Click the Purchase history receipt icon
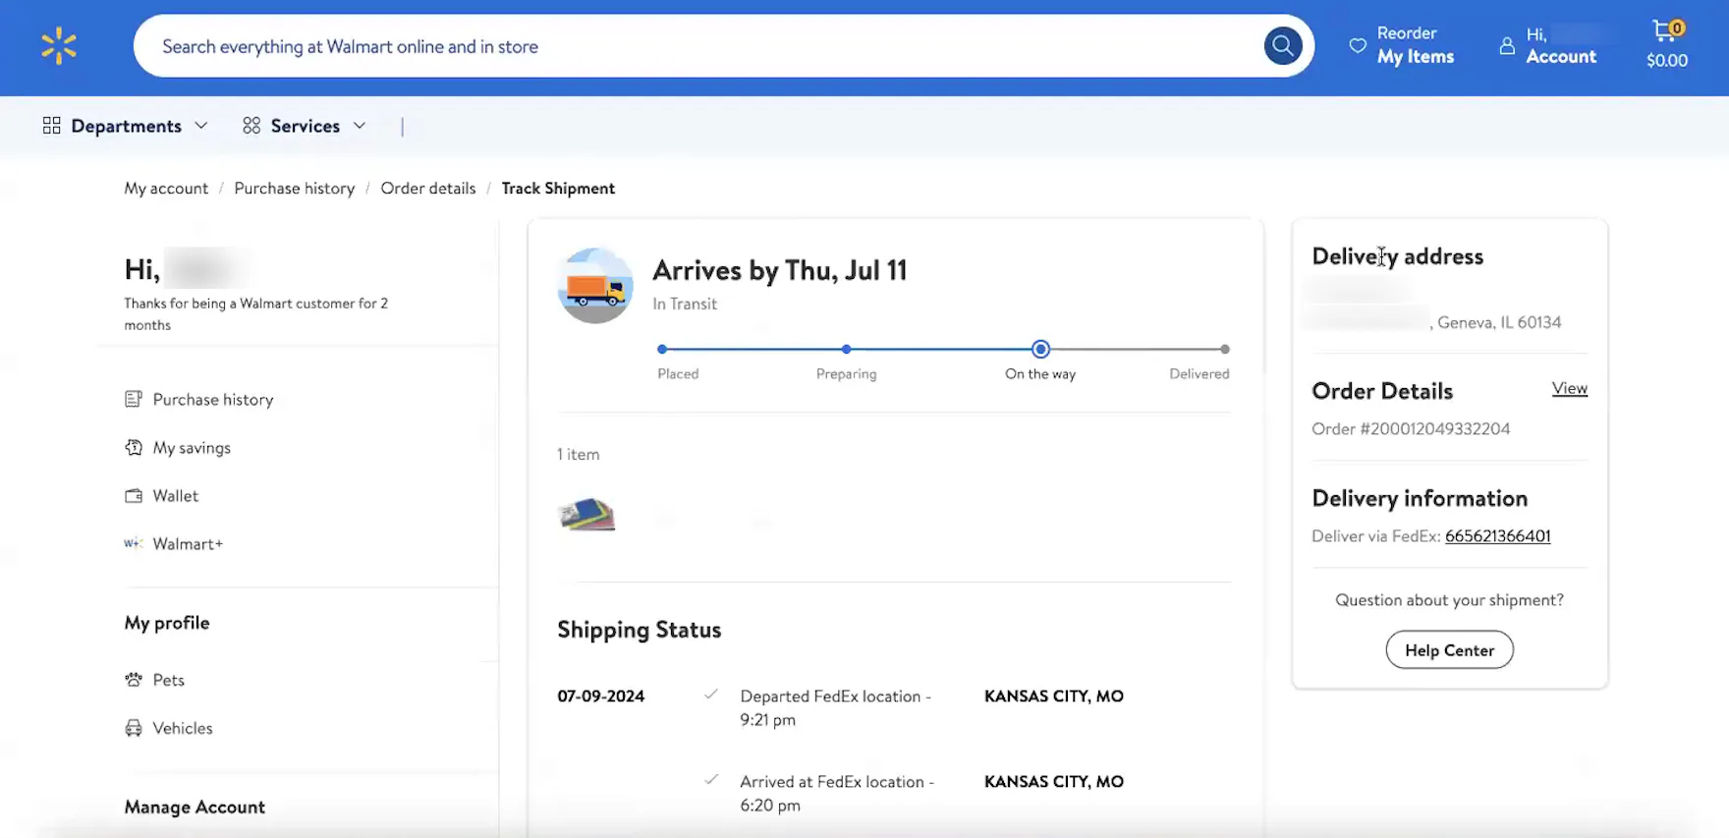This screenshot has width=1729, height=838. [x=134, y=399]
